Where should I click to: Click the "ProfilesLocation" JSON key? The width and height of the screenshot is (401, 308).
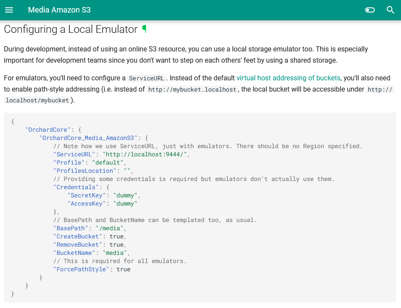85,171
